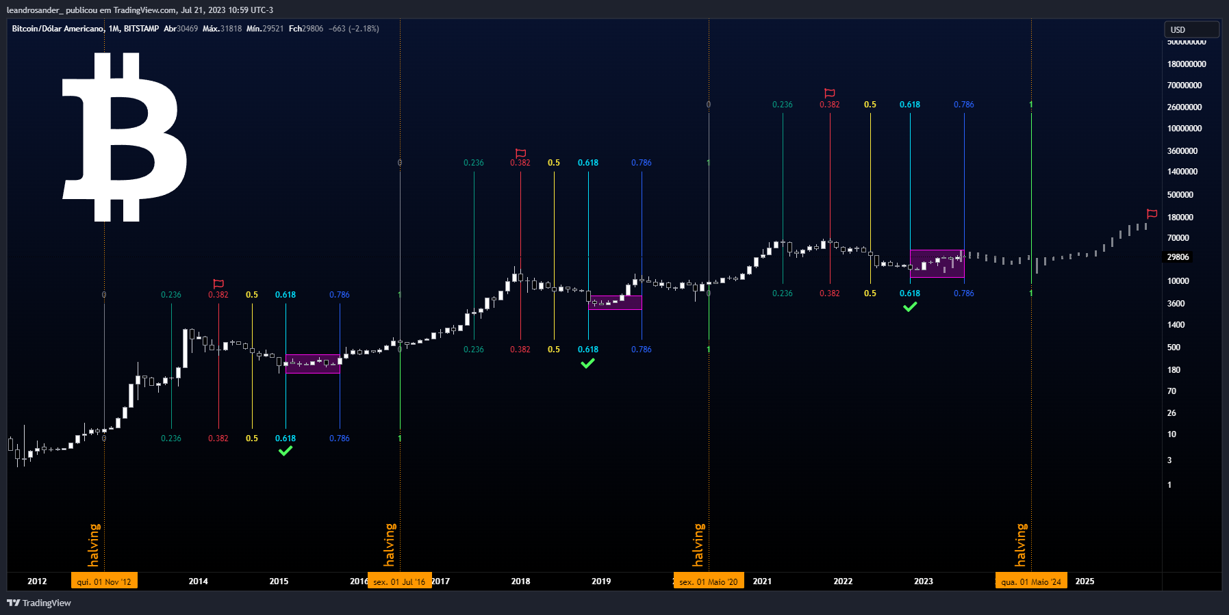Viewport: 1229px width, 615px height.
Task: Click the 'sex. 01 Jul '16' date label
Action: click(399, 581)
